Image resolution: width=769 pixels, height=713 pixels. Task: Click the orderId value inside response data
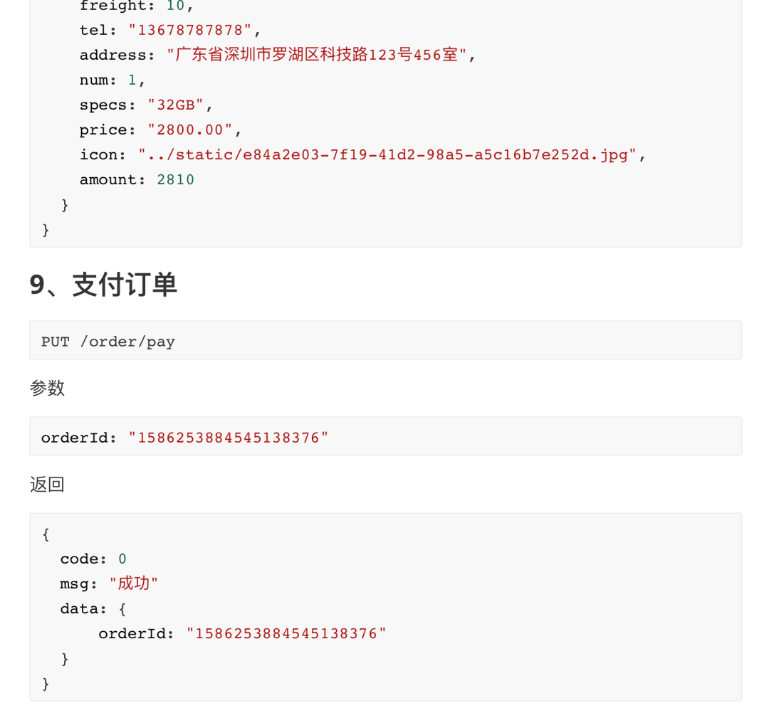click(286, 633)
